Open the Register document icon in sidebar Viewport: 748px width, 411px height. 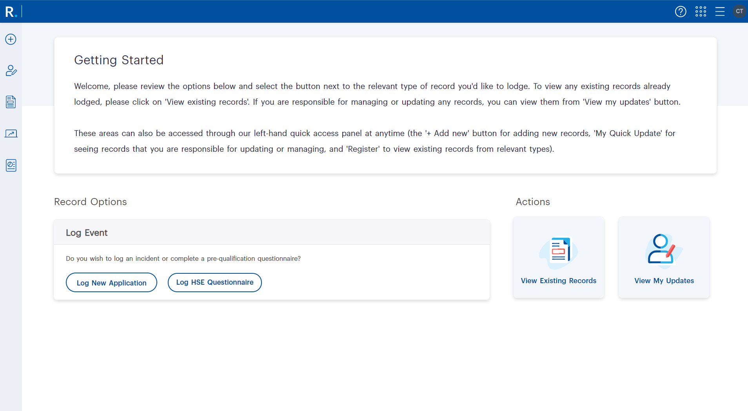tap(11, 102)
